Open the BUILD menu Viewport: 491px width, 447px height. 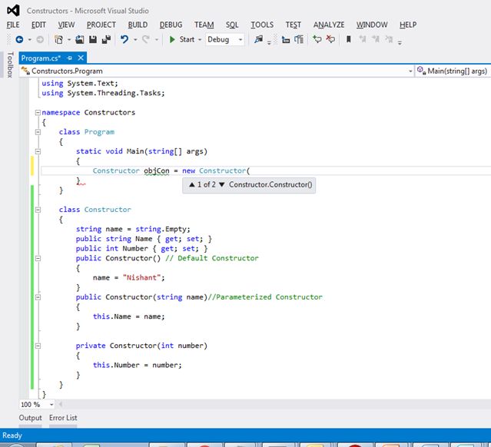click(138, 25)
